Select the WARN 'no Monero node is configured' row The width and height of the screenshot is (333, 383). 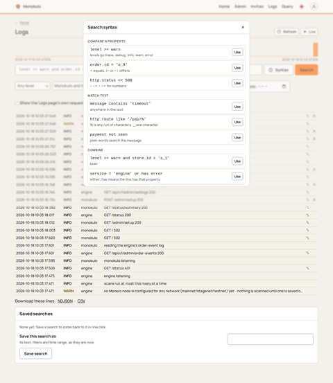click(x=166, y=291)
